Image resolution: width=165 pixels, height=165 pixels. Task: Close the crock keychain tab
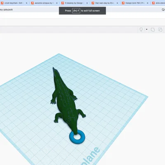pyautogui.click(x=26, y=3)
